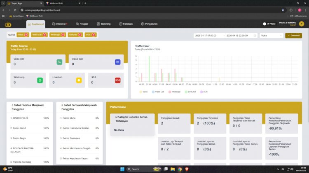Open the Pengaturan menu
Screen dimensions: 309x173
pyautogui.click(x=149, y=24)
